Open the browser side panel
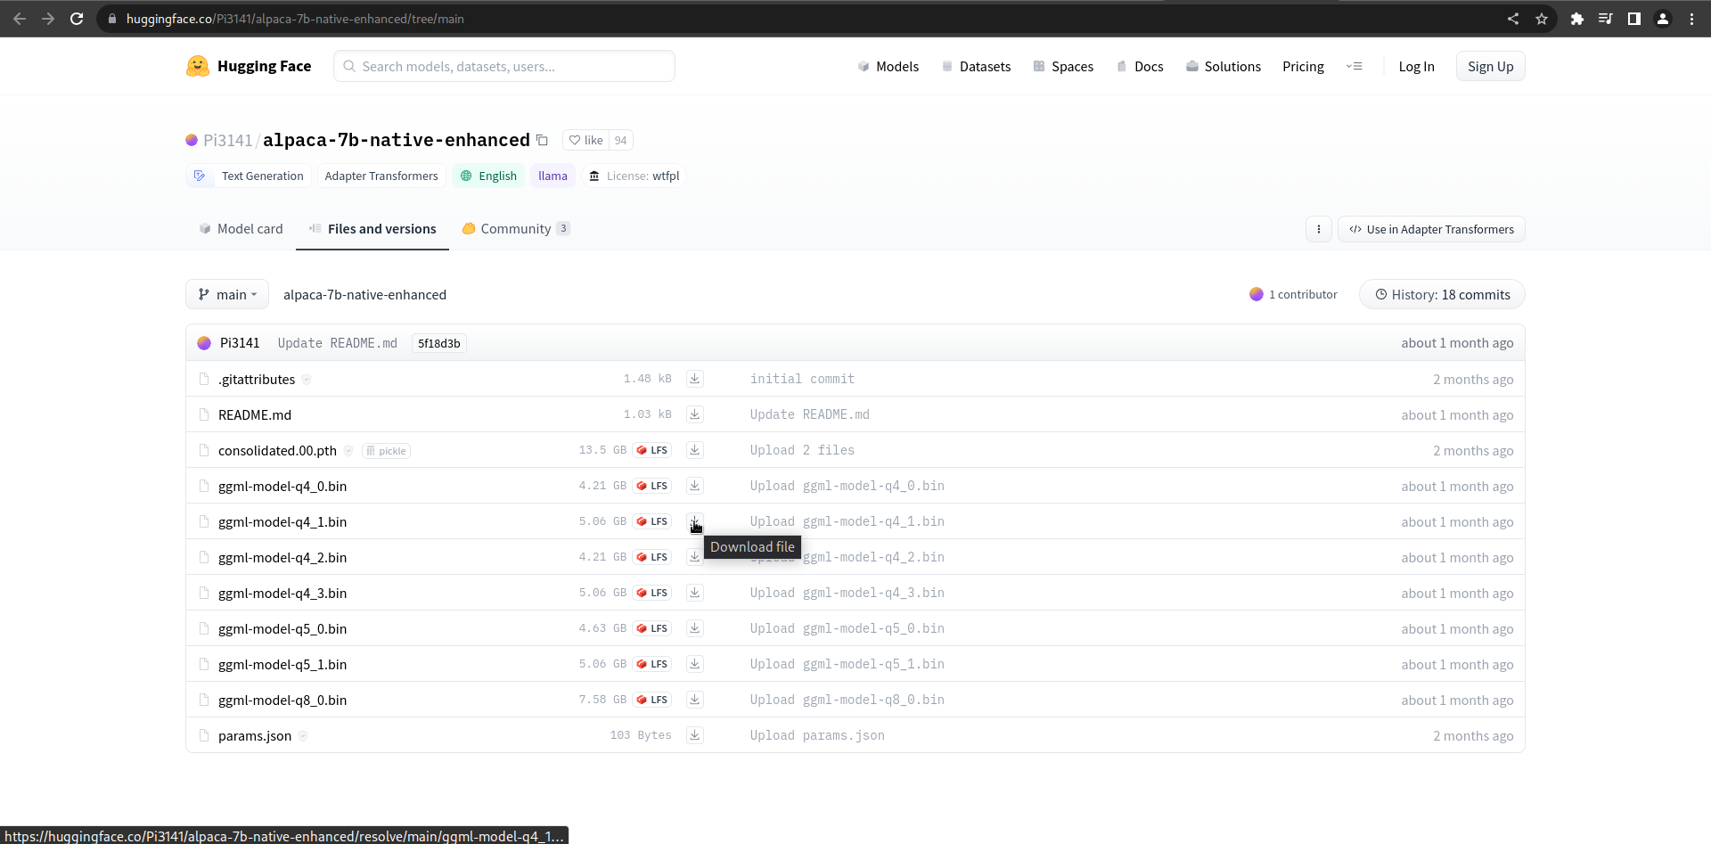Image resolution: width=1711 pixels, height=844 pixels. [1634, 19]
